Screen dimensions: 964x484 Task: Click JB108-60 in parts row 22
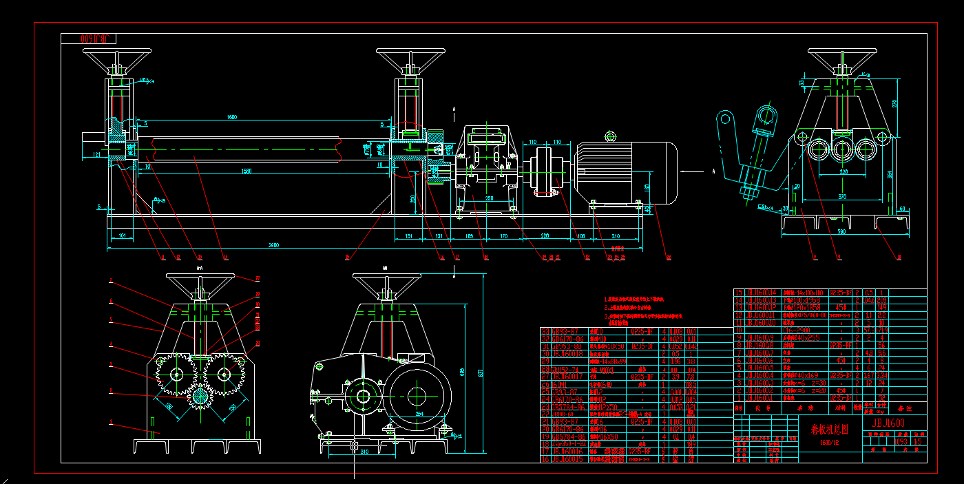(x=564, y=414)
